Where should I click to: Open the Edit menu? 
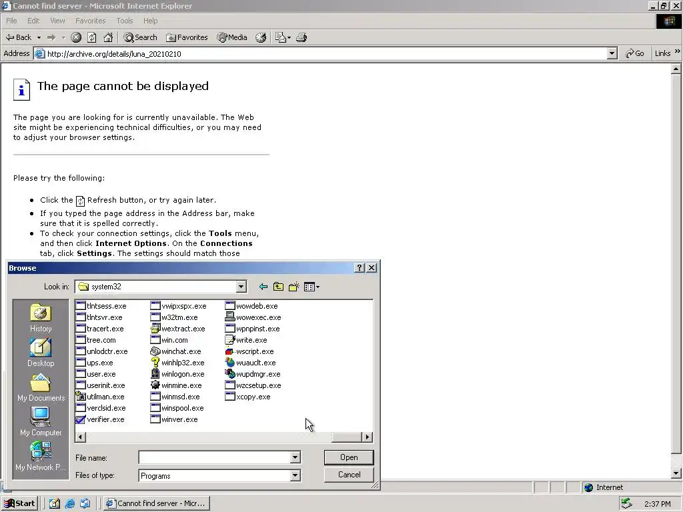tap(33, 21)
